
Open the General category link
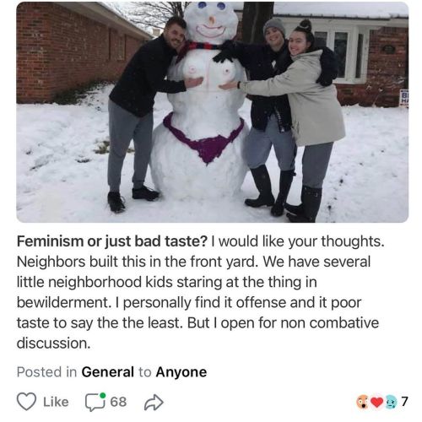click(107, 372)
